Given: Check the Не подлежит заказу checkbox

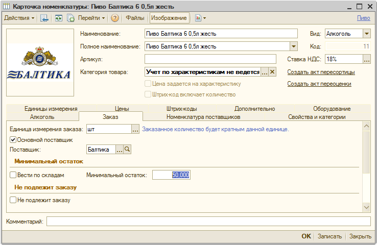Looking at the screenshot, I should (x=13, y=200).
